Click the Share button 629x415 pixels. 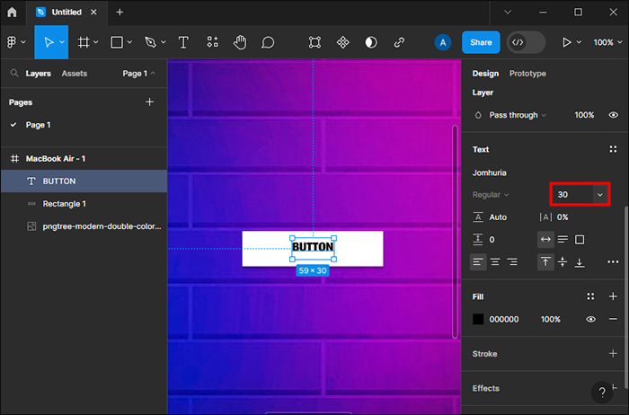point(481,42)
